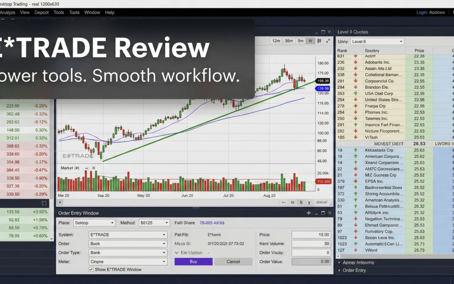Click the Price input field showing 15.00
Image resolution: width=454 pixels, height=284 pixels.
click(311, 234)
